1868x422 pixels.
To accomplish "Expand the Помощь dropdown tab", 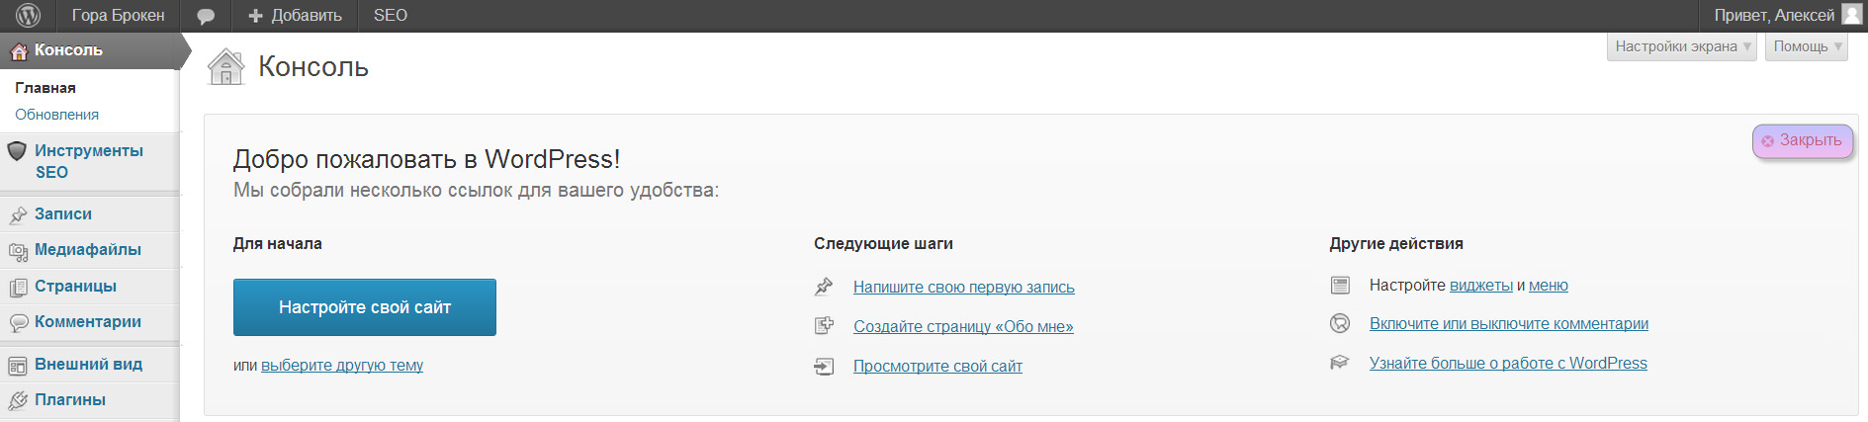I will click(1807, 46).
